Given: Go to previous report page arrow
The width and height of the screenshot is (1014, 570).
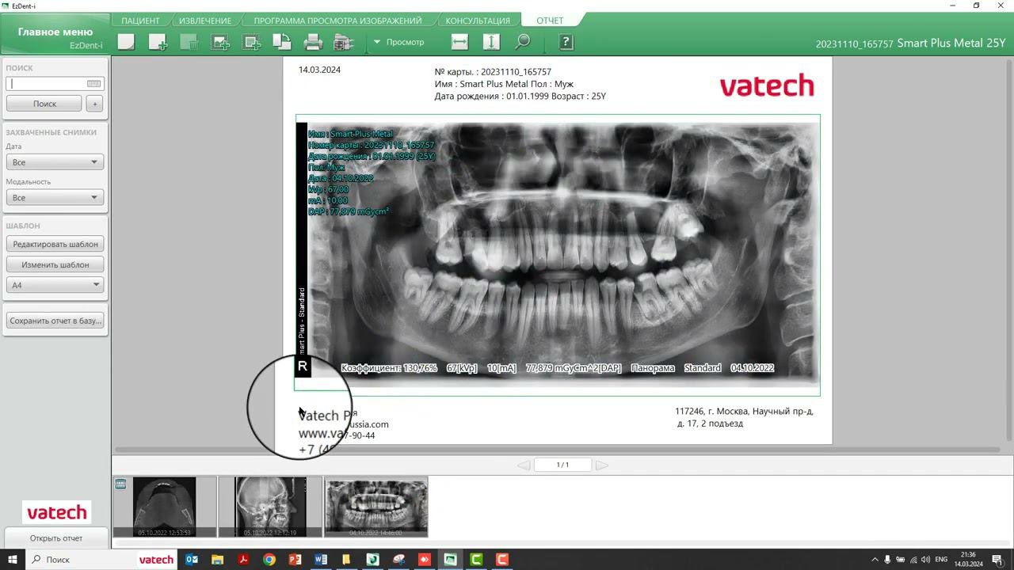Looking at the screenshot, I should 524,465.
